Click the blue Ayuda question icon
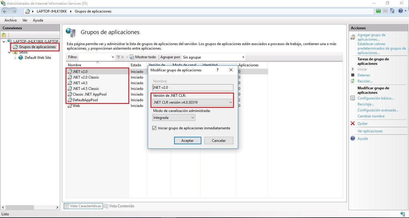The height and width of the screenshot is (218, 409). click(x=353, y=139)
